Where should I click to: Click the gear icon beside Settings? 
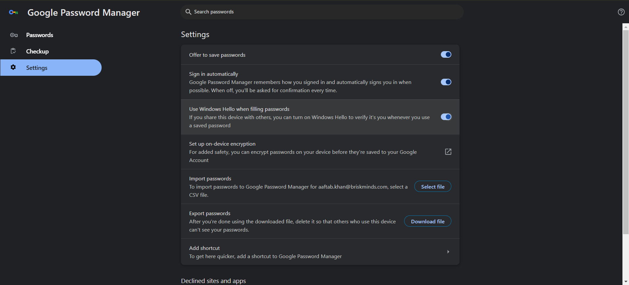click(x=13, y=67)
